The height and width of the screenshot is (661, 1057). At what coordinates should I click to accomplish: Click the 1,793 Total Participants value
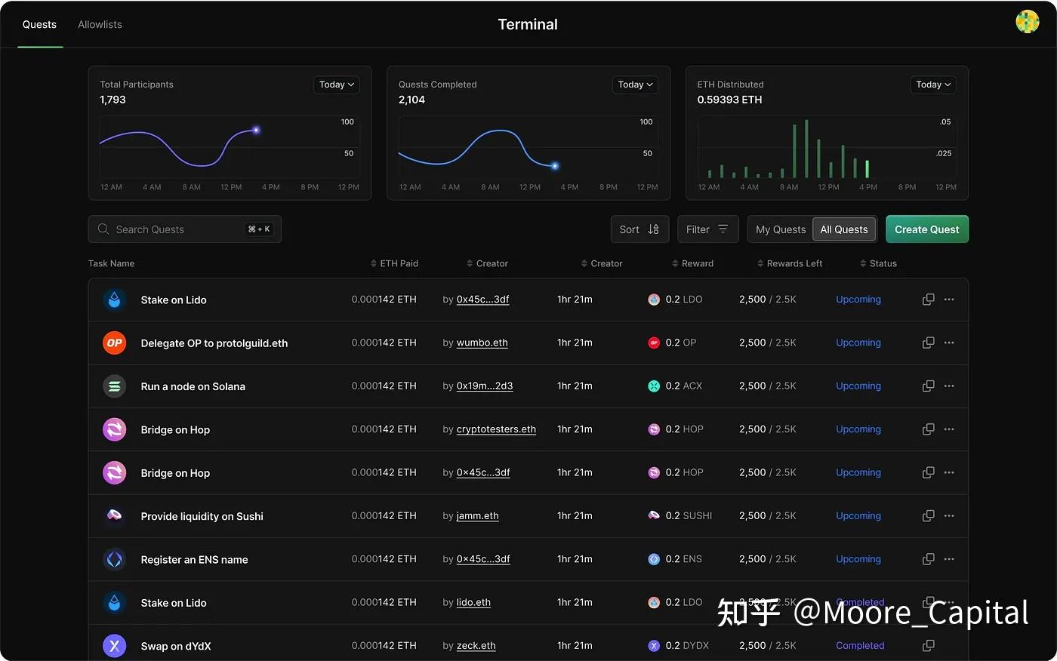(x=112, y=100)
